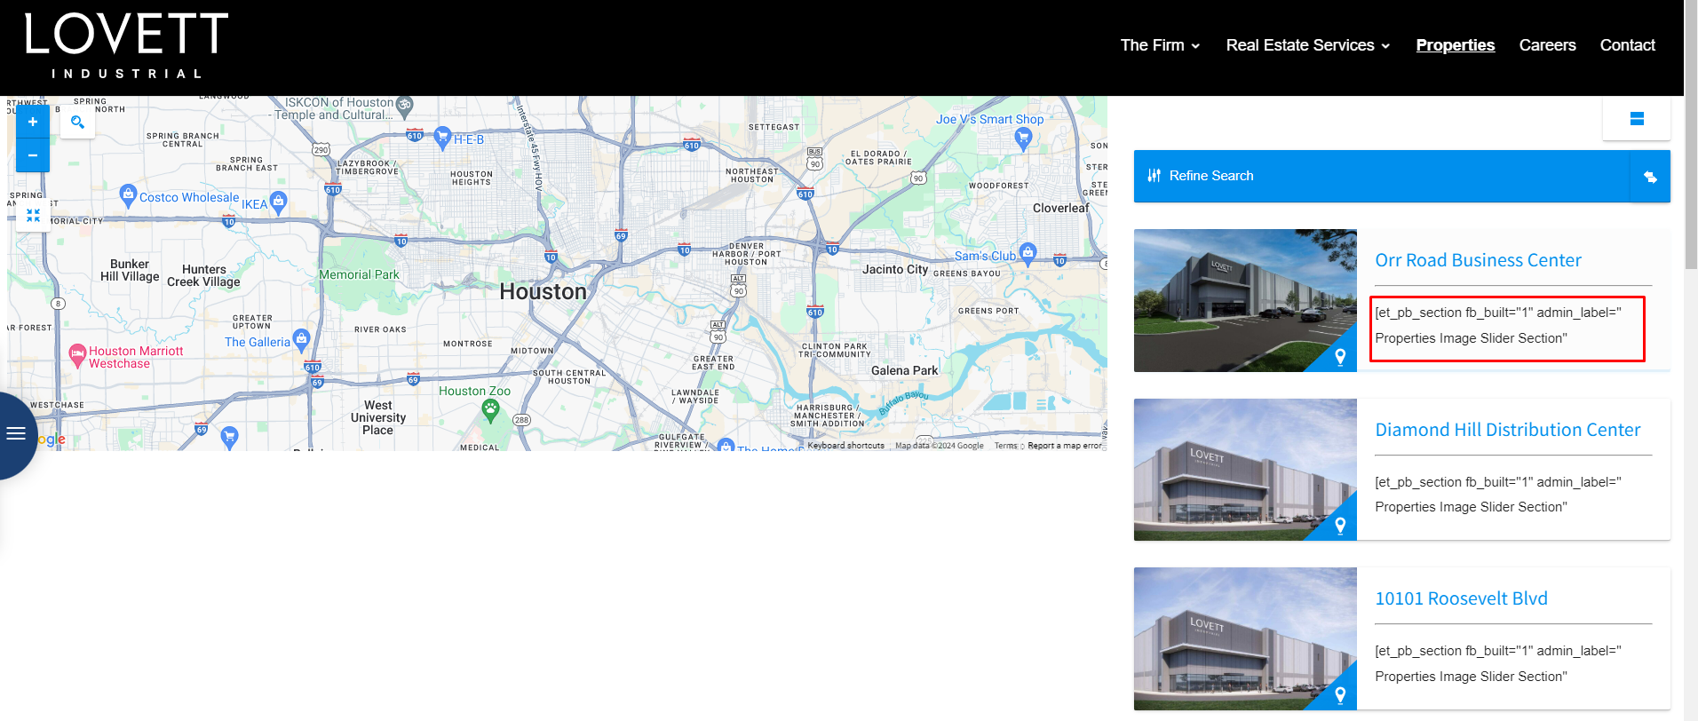Select the Costco Wholesale map marker

point(128,194)
